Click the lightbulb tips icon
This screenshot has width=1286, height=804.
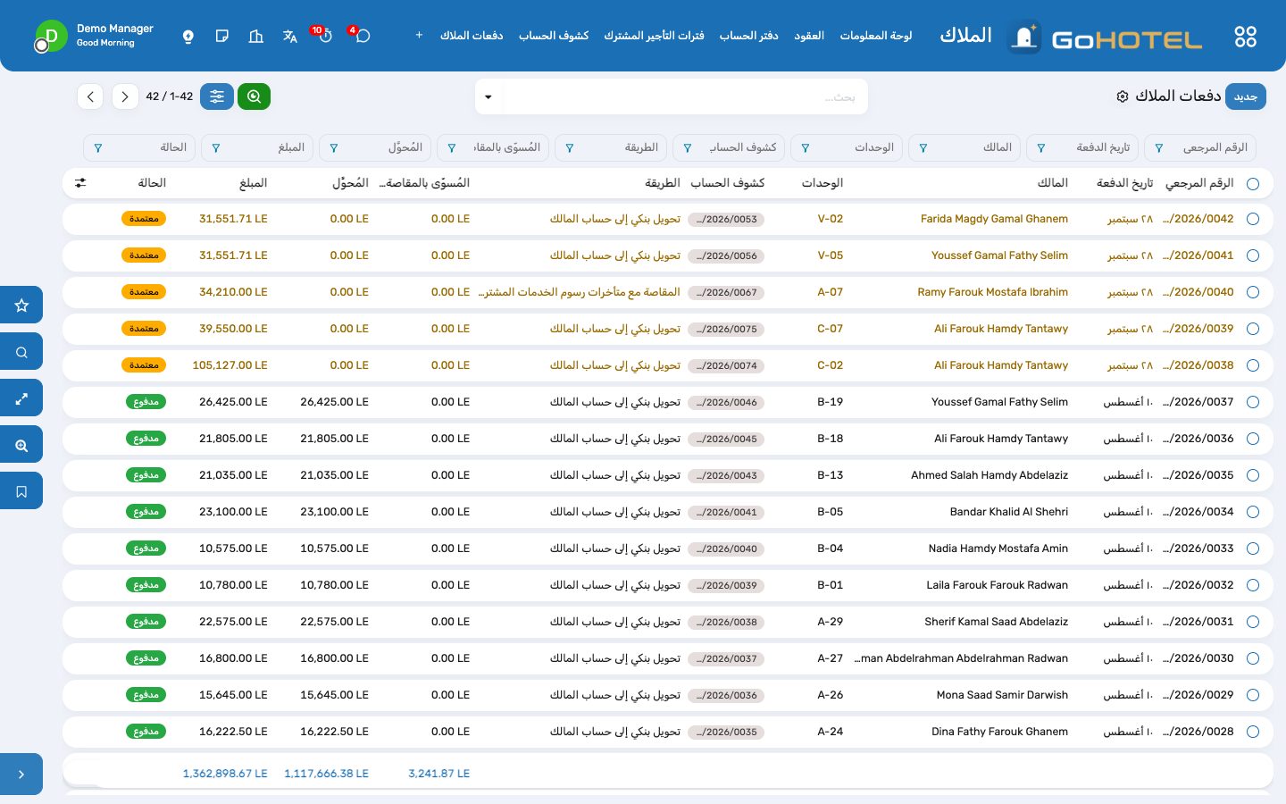(x=188, y=37)
